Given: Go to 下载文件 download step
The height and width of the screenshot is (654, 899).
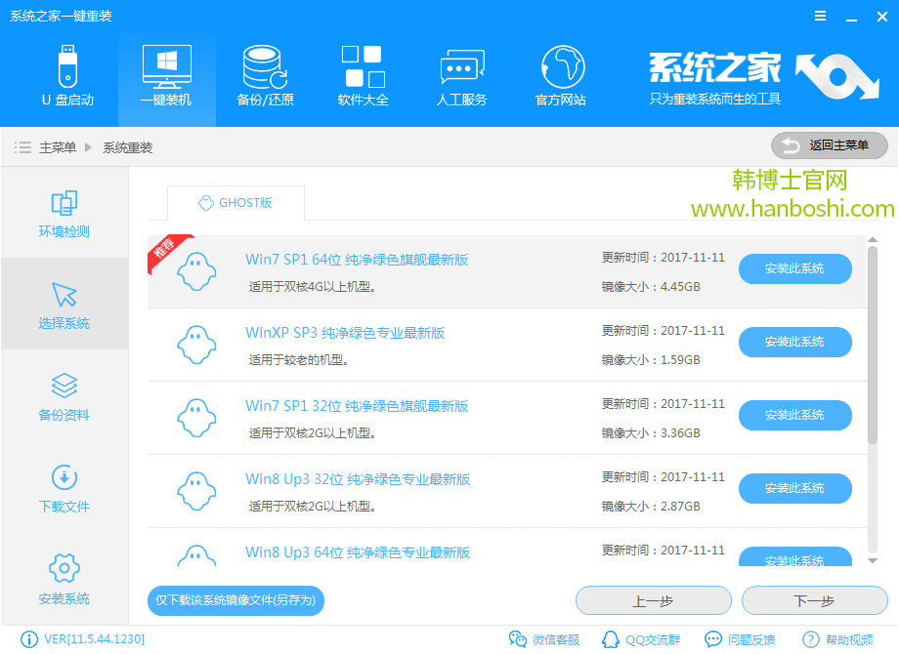Looking at the screenshot, I should pos(63,488).
